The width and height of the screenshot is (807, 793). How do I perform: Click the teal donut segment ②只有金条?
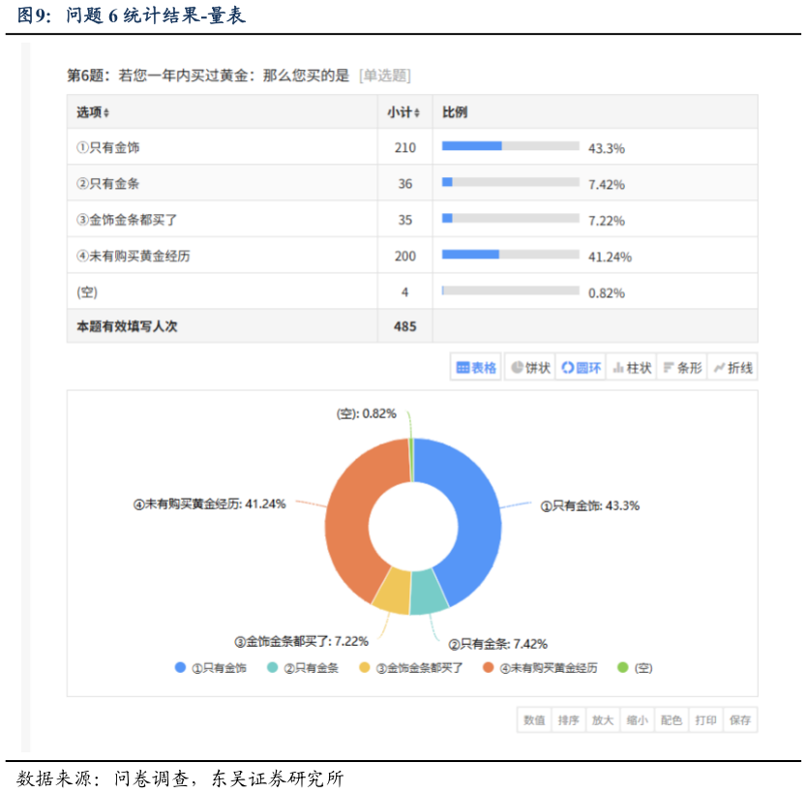pyautogui.click(x=429, y=592)
